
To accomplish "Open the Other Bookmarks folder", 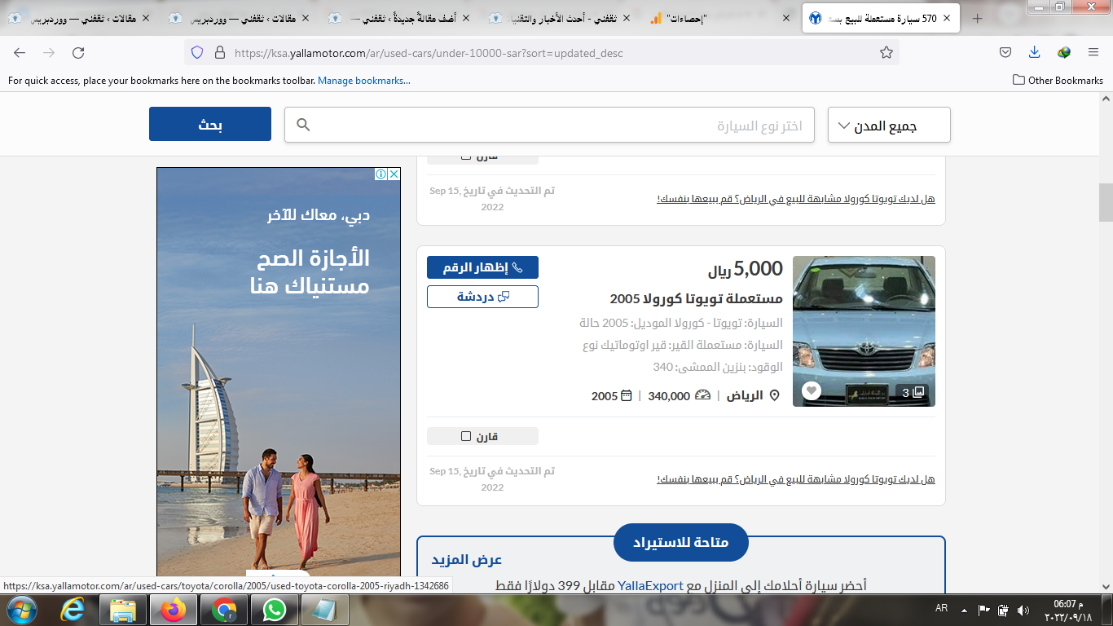I will click(x=1058, y=80).
